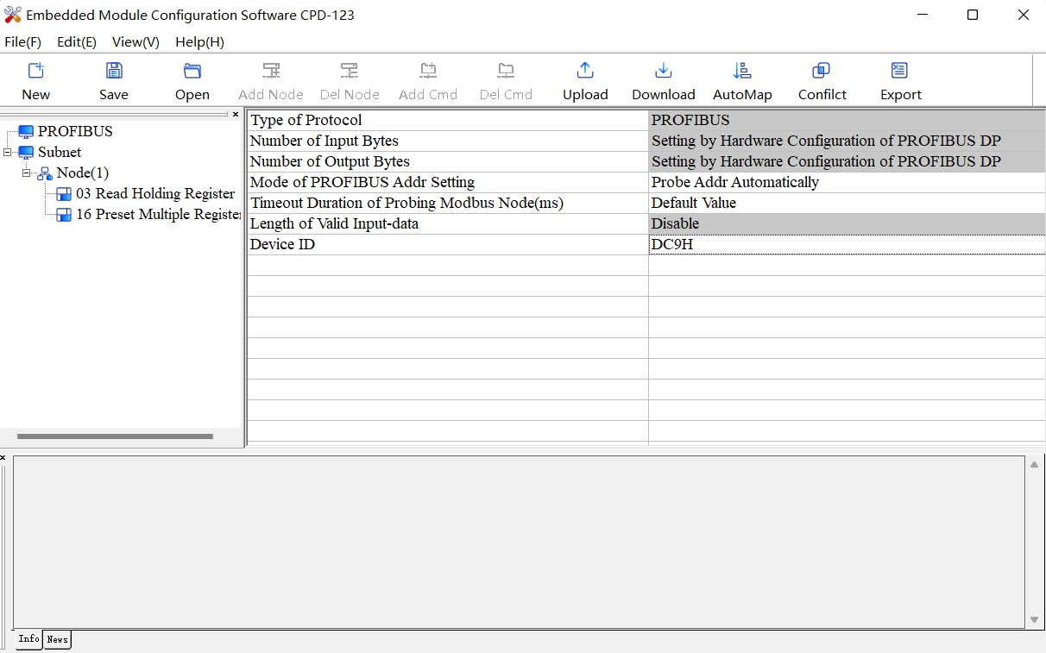
Task: Switch to the News tab
Action: [57, 639]
